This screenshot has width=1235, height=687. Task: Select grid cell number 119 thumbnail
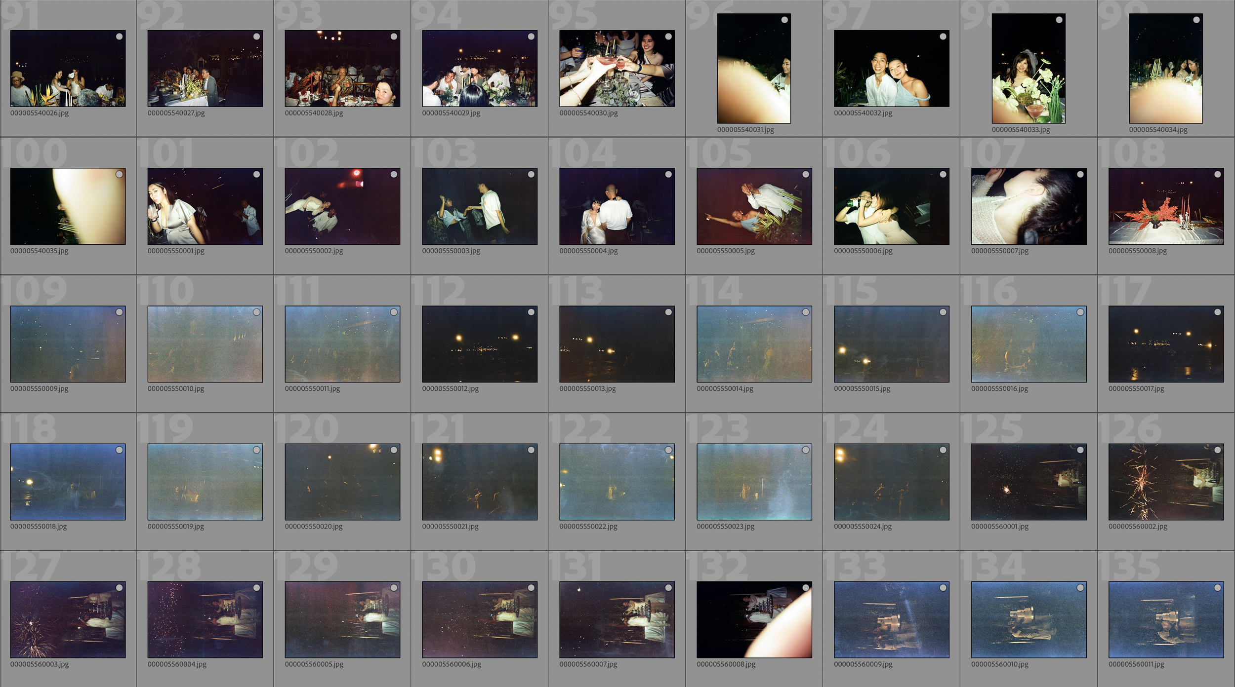point(205,482)
